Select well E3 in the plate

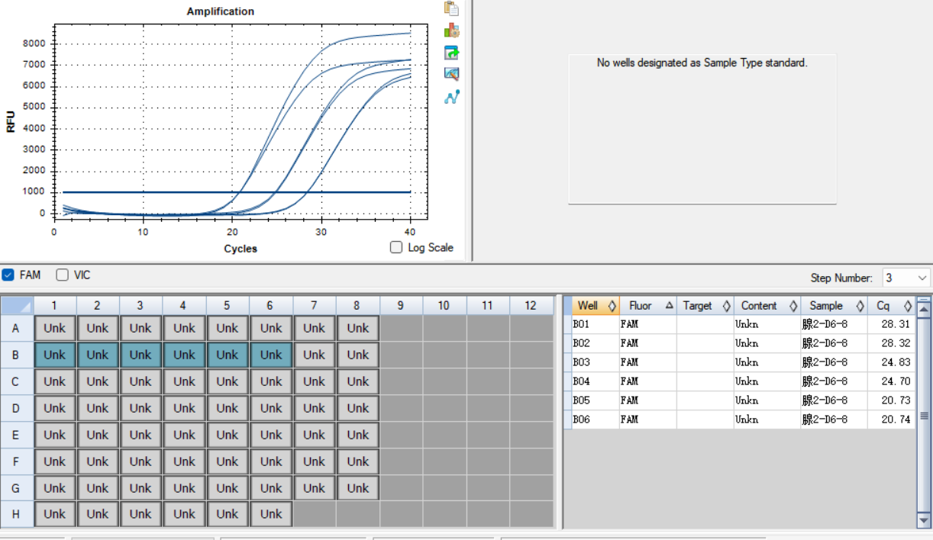click(x=140, y=435)
